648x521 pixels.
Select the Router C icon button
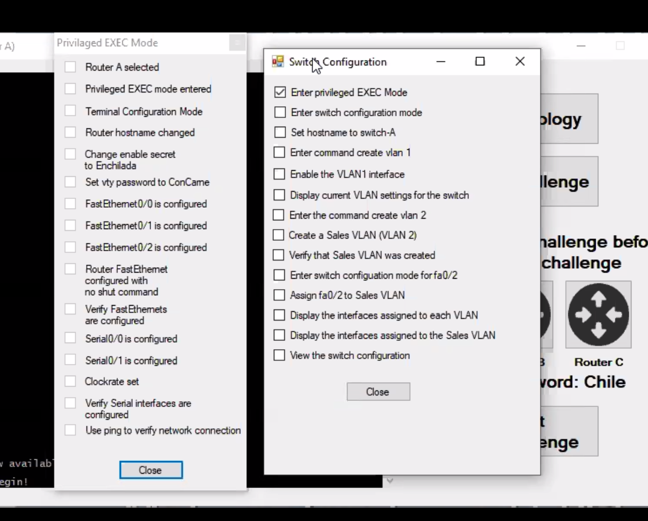[598, 315]
